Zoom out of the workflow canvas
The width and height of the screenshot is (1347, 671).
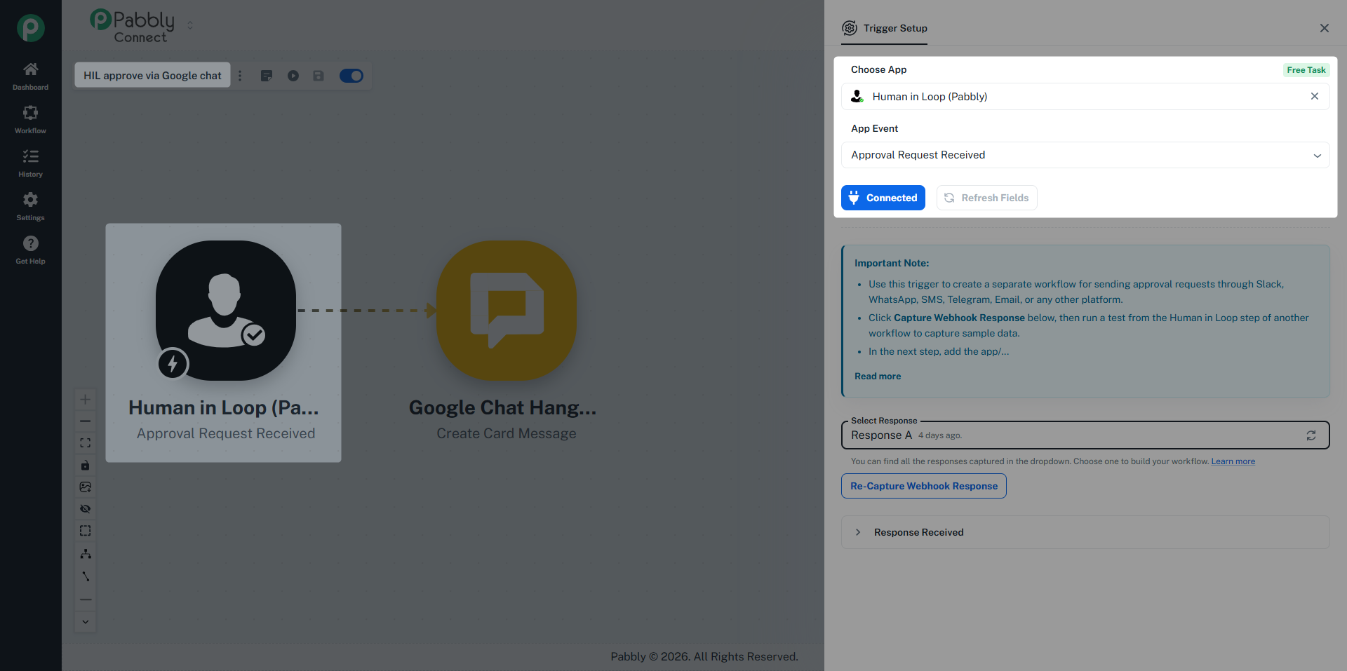(85, 421)
